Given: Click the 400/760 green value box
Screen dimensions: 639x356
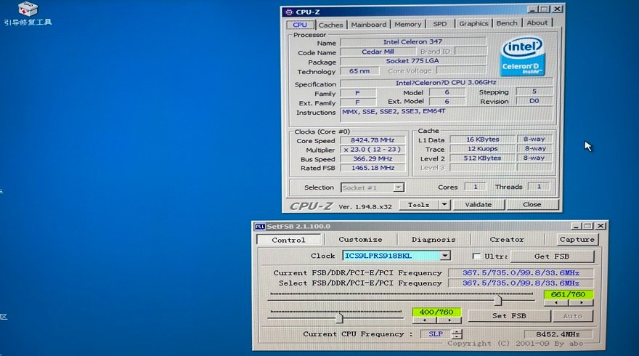Looking at the screenshot, I should [436, 312].
